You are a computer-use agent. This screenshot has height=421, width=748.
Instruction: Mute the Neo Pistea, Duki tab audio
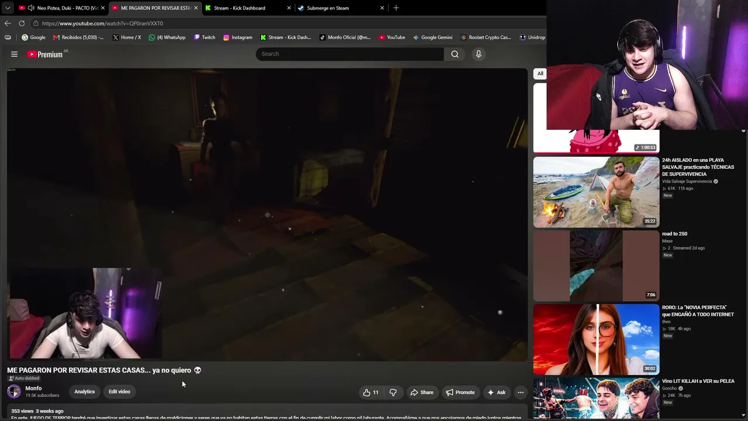point(30,8)
